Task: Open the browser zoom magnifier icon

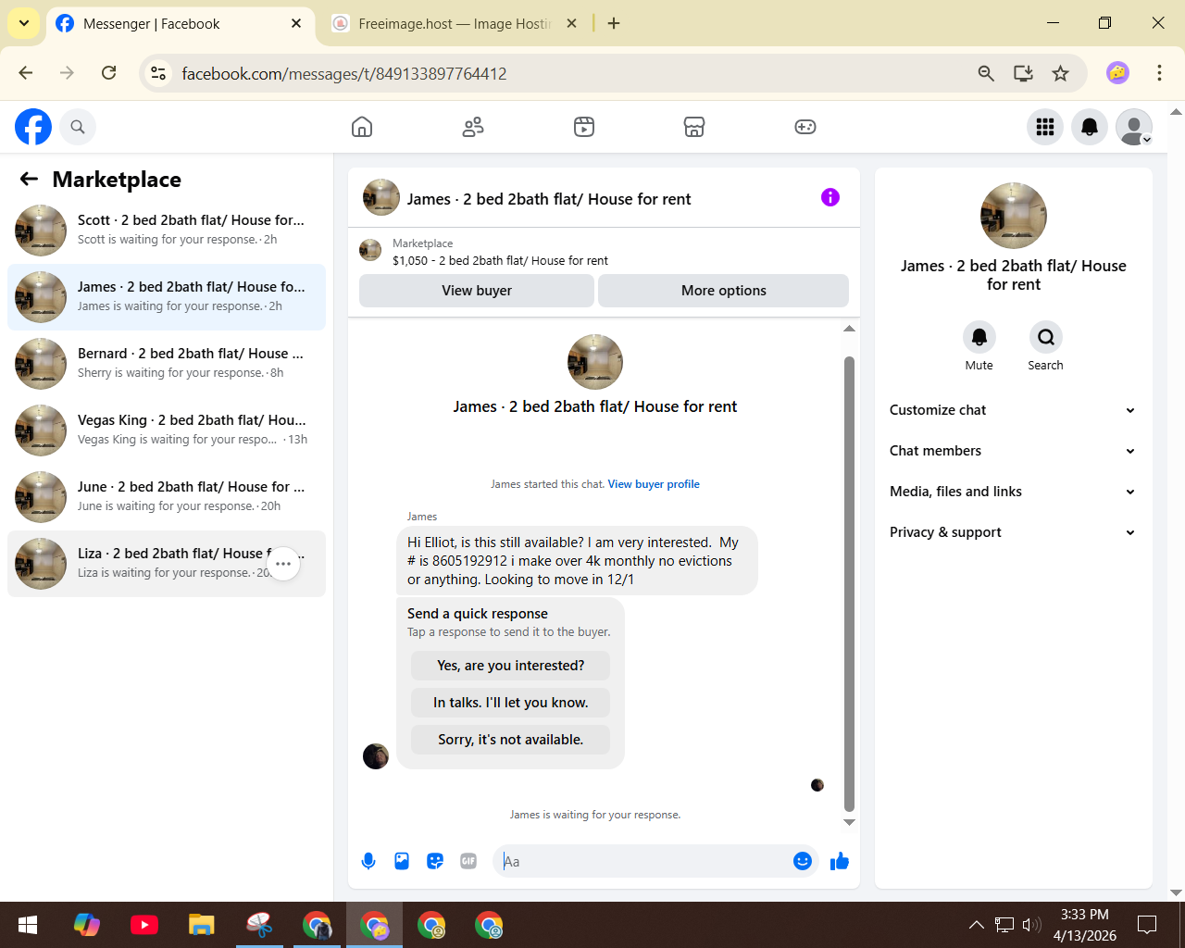Action: click(x=986, y=73)
